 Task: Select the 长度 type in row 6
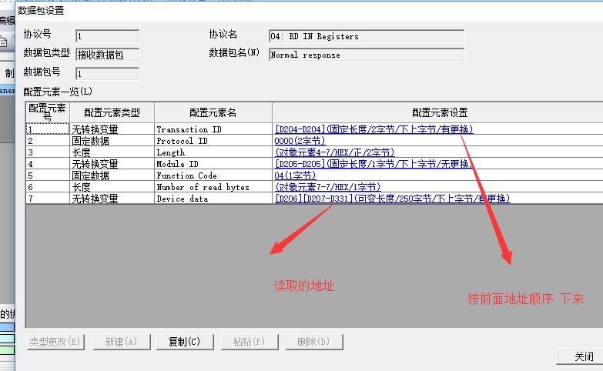click(112, 187)
